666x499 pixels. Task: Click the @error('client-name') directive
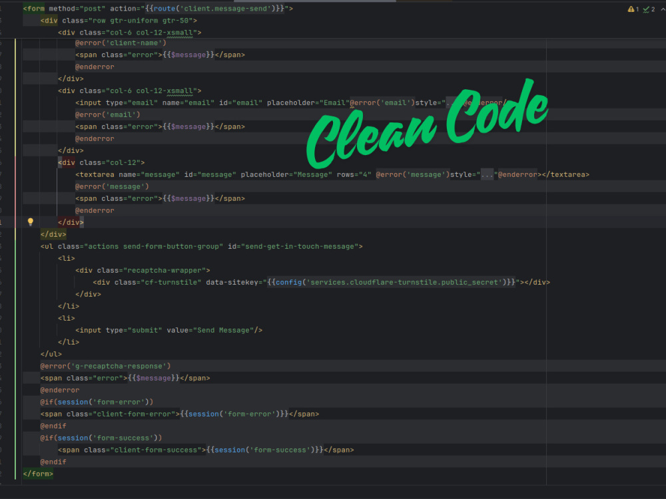tap(121, 43)
